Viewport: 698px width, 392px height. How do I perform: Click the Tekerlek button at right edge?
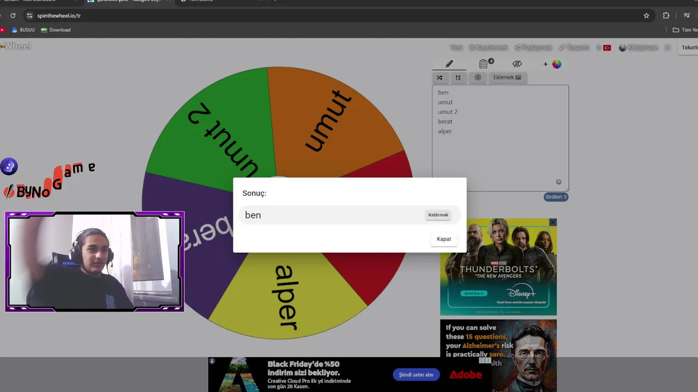tap(688, 47)
